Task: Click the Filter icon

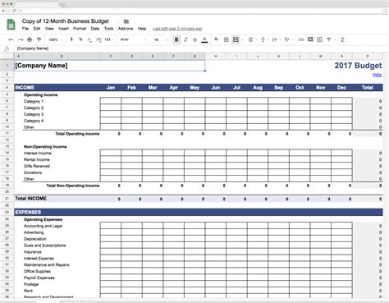Action: pyautogui.click(x=329, y=39)
